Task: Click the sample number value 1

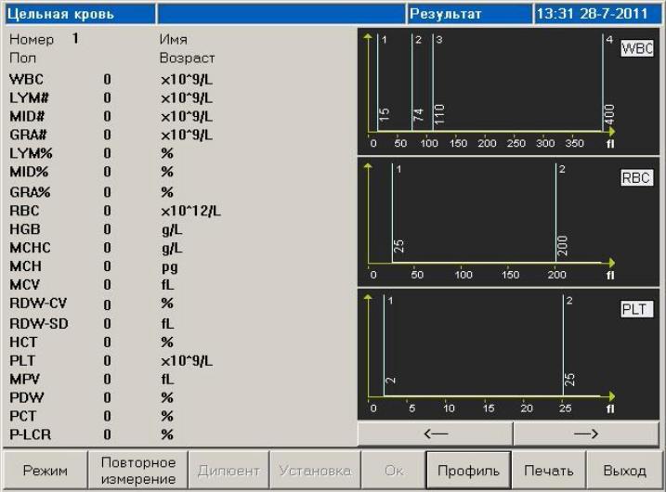Action: (75, 39)
